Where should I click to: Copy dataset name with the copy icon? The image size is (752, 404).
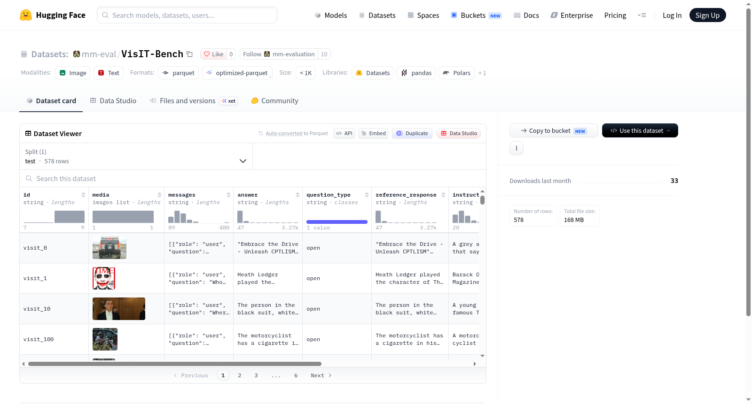click(x=189, y=54)
